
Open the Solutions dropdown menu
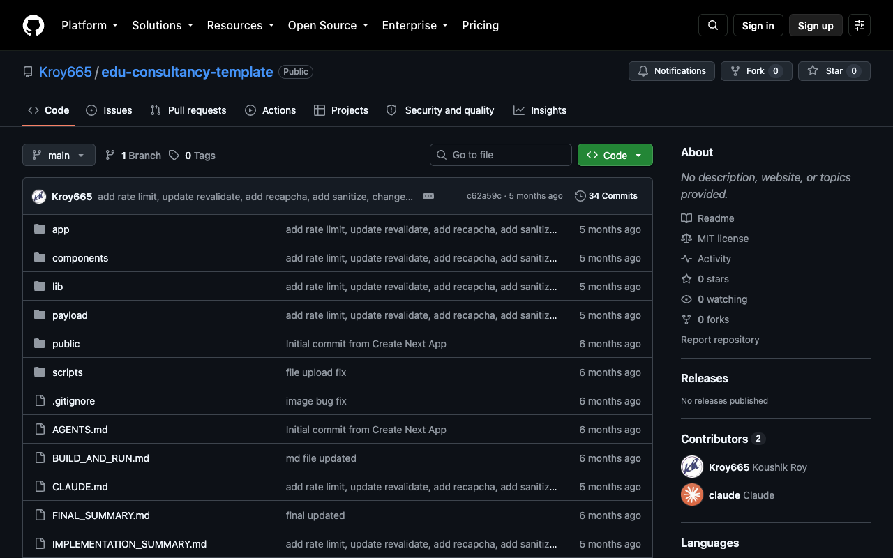pyautogui.click(x=163, y=25)
